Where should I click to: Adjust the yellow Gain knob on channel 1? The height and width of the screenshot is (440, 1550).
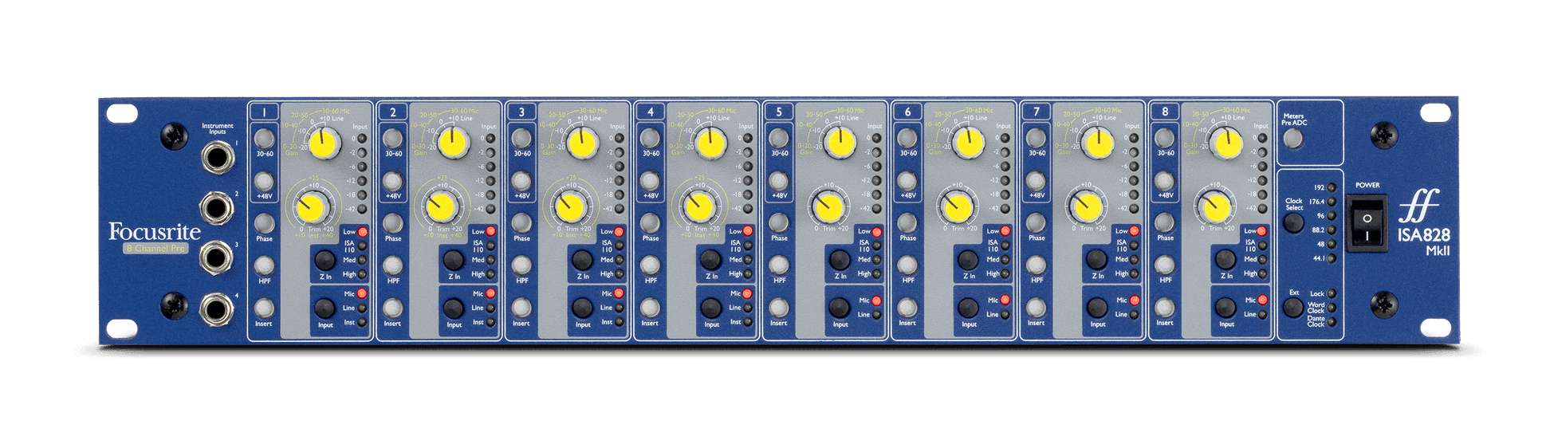coord(323,144)
